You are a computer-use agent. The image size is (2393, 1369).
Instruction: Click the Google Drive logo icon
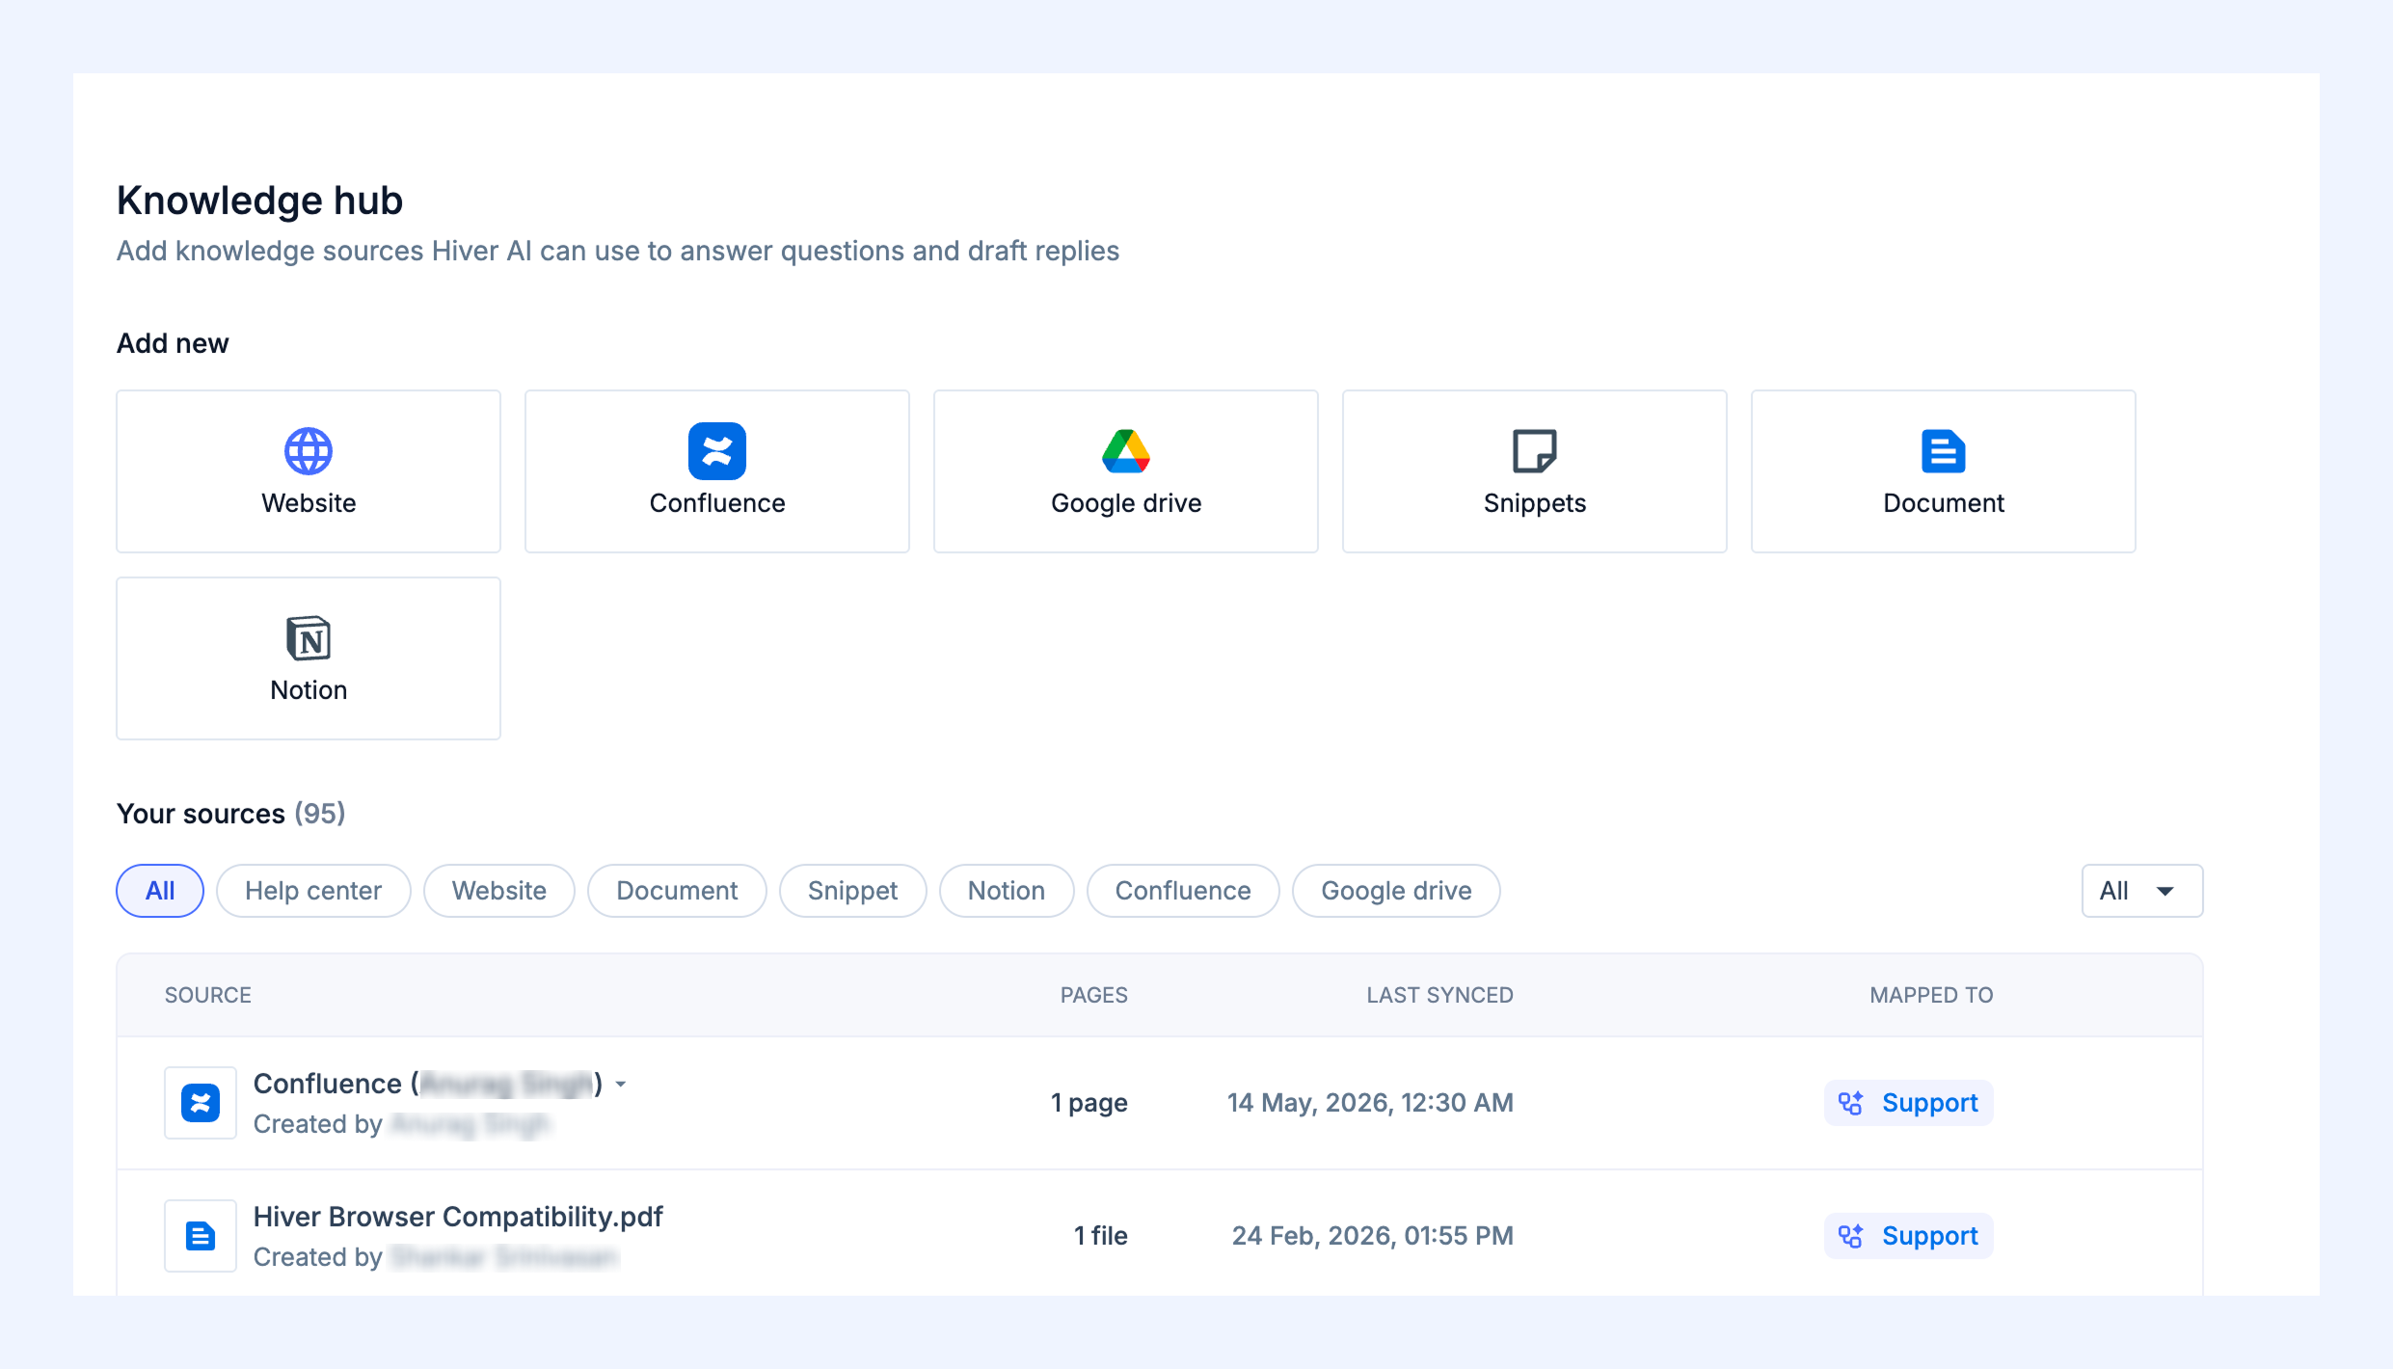coord(1126,451)
